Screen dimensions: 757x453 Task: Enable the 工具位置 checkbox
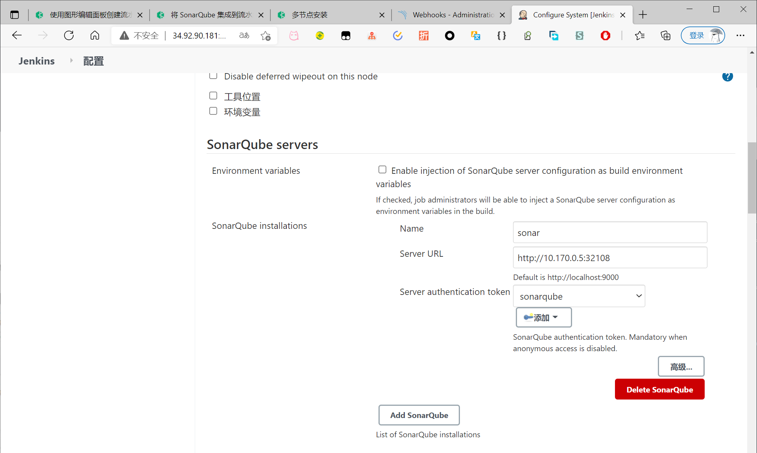[x=213, y=96]
